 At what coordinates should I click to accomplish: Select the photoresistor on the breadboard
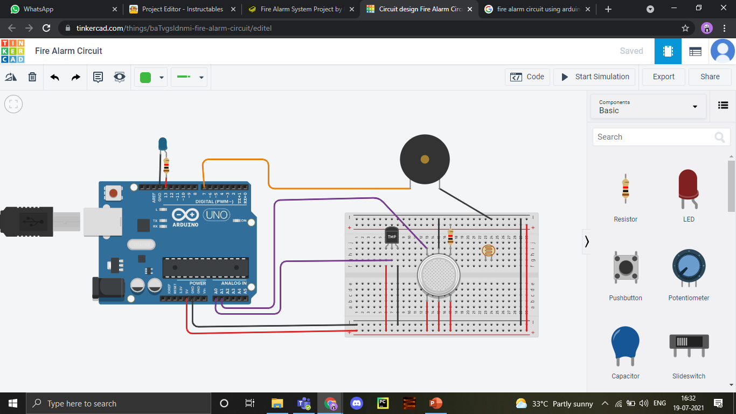tap(489, 250)
